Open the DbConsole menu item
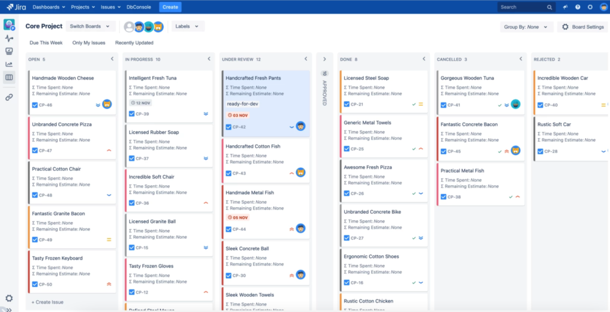610x312 pixels. (x=139, y=7)
